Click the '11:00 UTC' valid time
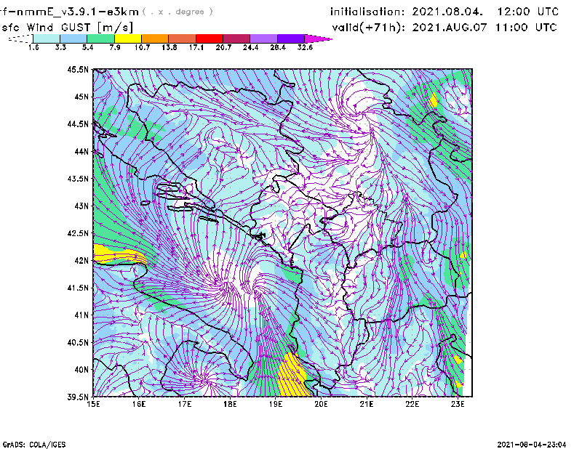 click(527, 28)
